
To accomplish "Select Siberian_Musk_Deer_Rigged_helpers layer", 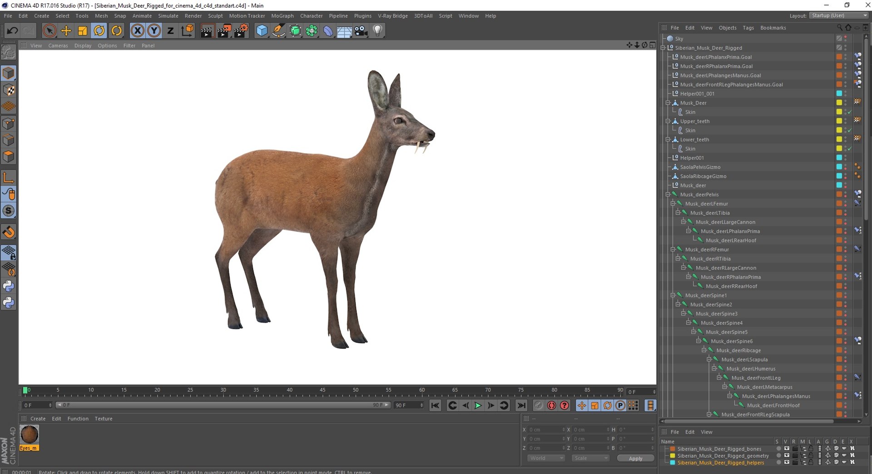I will 721,463.
